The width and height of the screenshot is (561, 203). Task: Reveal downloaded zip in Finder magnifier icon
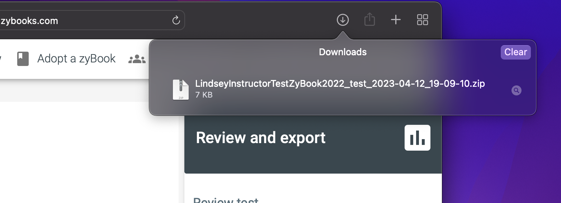516,90
